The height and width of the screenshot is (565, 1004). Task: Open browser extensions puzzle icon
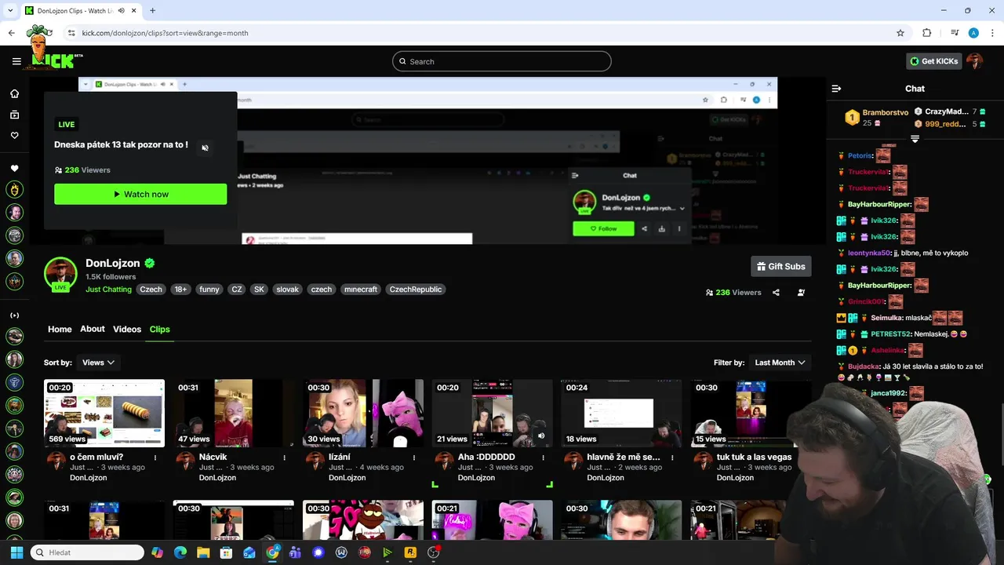pos(926,33)
